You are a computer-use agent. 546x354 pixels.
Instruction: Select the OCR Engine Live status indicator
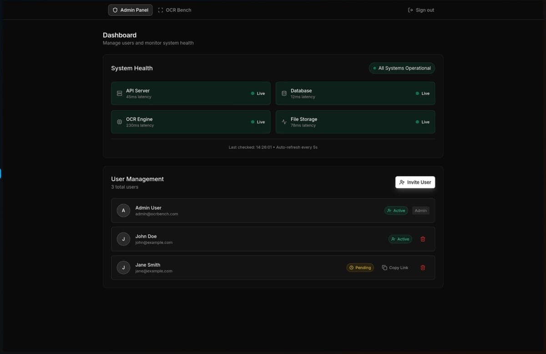click(258, 122)
